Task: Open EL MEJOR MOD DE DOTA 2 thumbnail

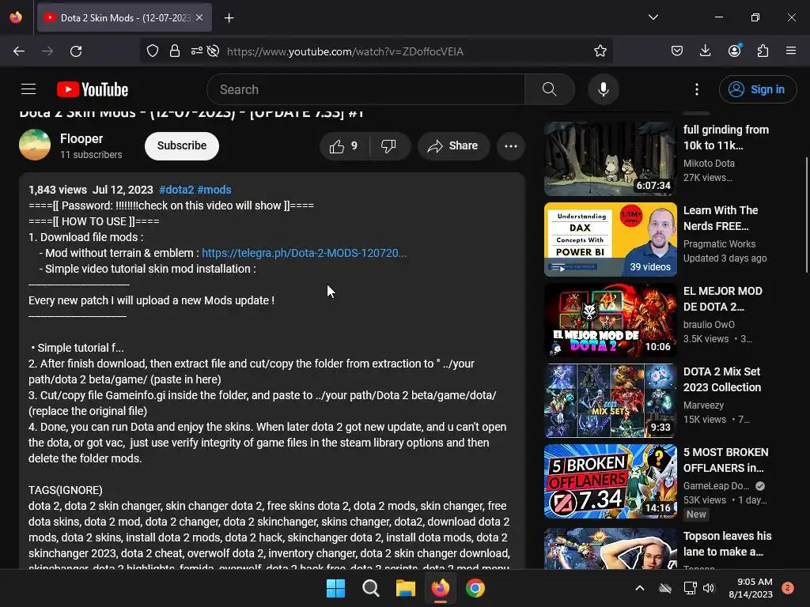Action: (x=610, y=320)
